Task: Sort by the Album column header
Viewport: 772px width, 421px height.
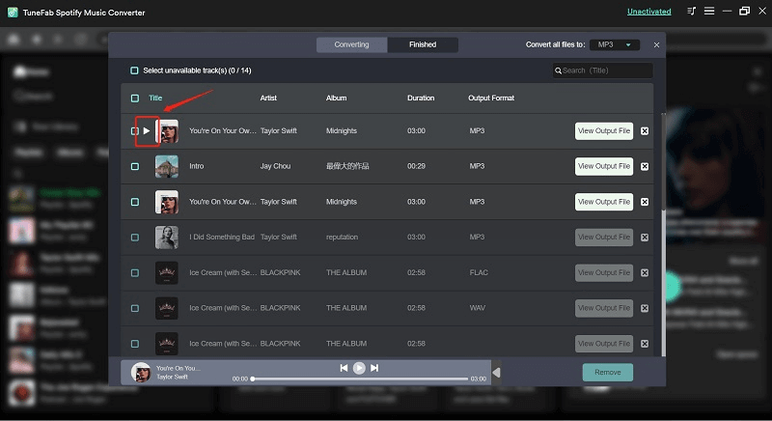Action: point(336,98)
